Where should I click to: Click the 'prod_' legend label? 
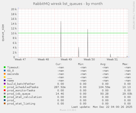(x=11, y=100)
